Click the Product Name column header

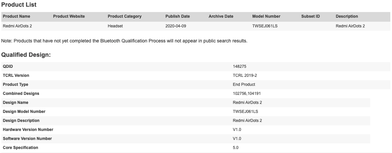16,16
